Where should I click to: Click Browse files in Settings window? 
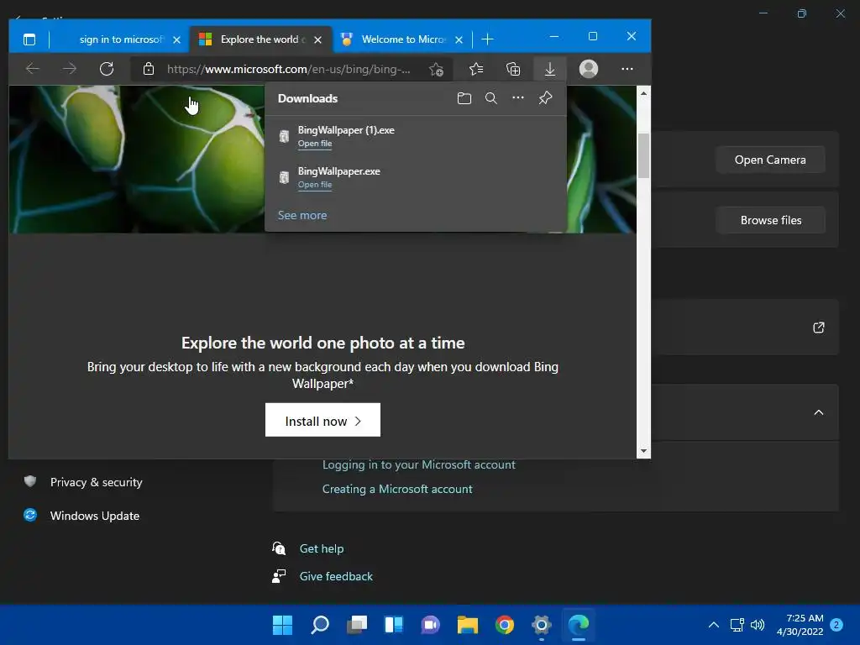point(770,221)
